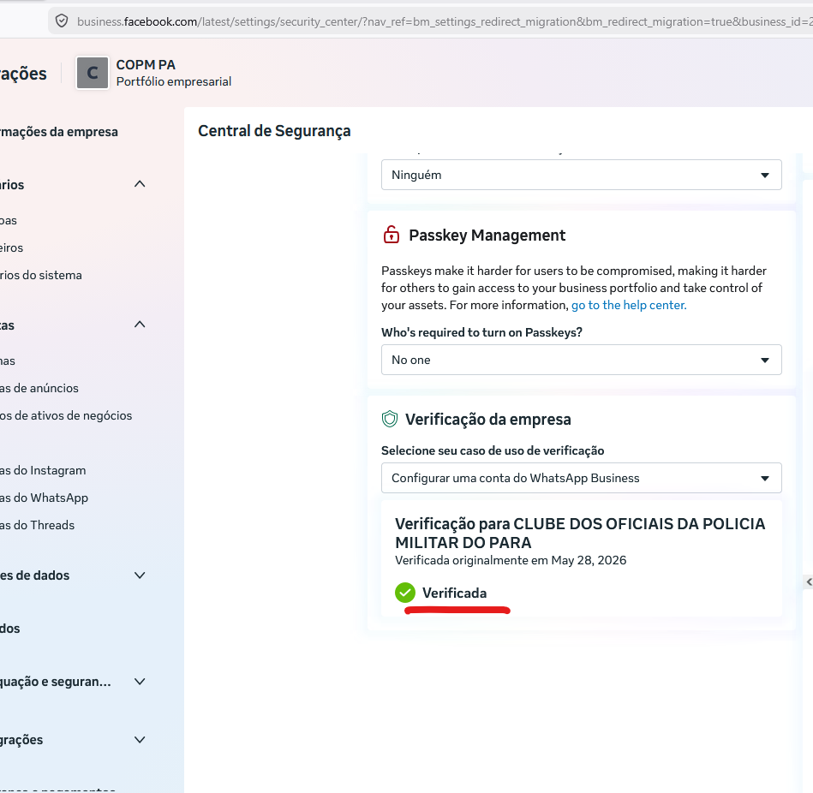
Task: Open the 'Configurar uma conta do WhatsApp Business' dropdown
Action: (581, 478)
